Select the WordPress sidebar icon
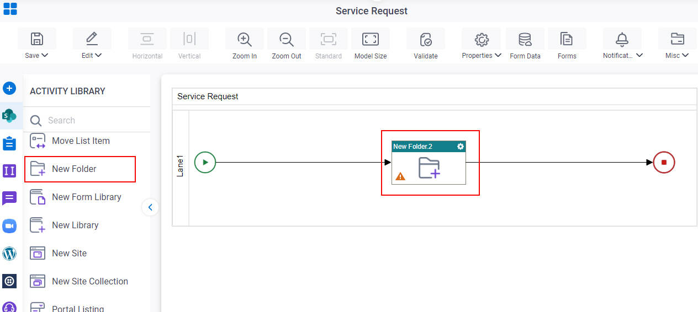This screenshot has width=698, height=312. pos(9,254)
